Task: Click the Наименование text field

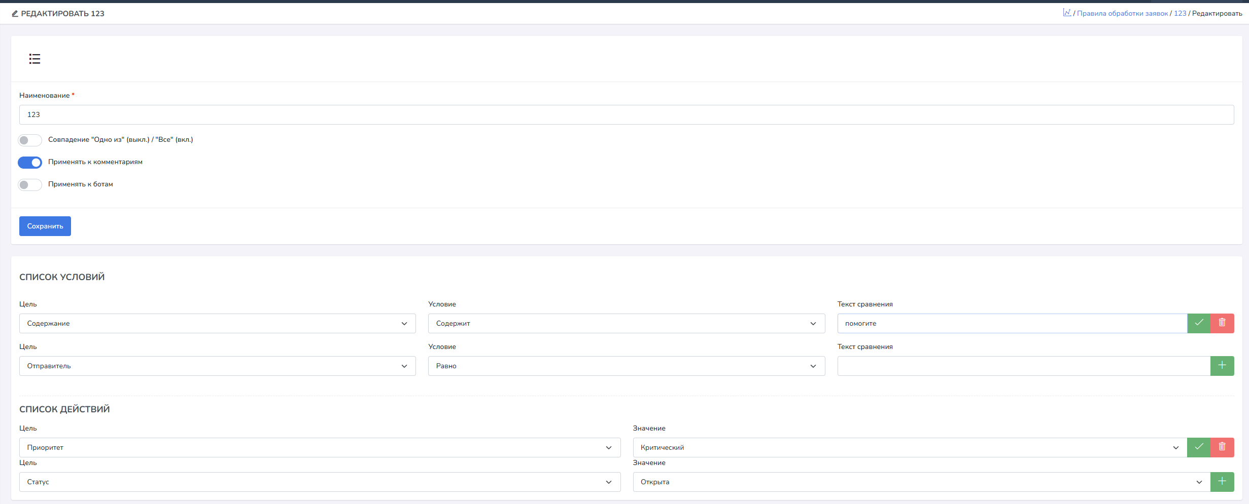Action: coord(626,114)
